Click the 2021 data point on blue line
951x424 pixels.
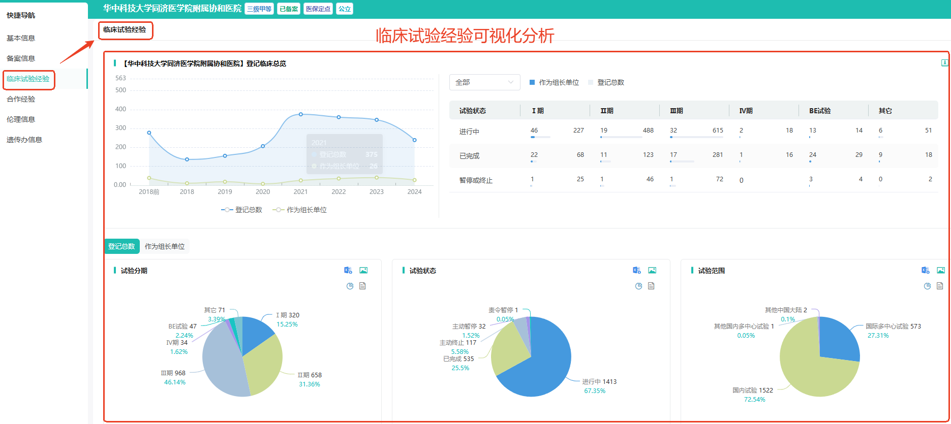pos(301,114)
